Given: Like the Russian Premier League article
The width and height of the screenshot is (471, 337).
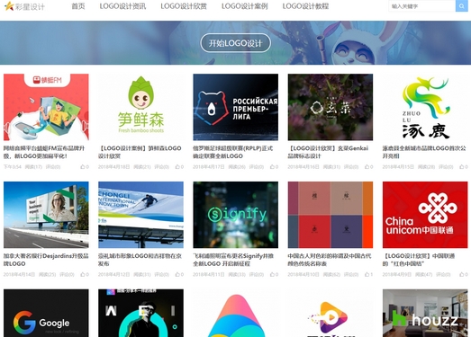Looking at the screenshot, I should (274, 166).
